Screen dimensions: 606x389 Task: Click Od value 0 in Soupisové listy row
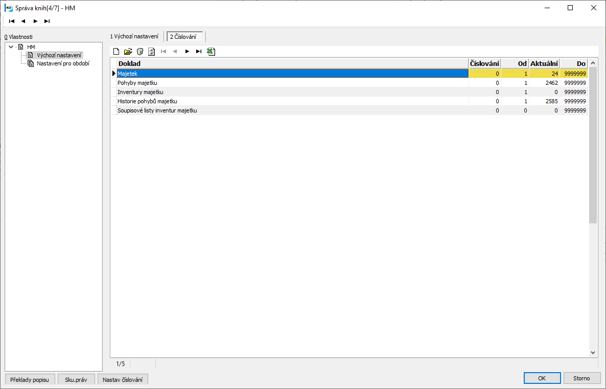pyautogui.click(x=515, y=110)
